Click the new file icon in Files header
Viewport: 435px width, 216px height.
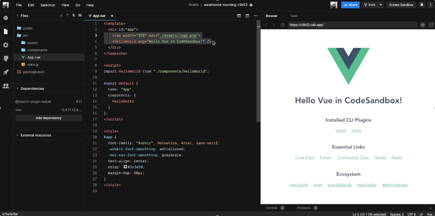74,15
